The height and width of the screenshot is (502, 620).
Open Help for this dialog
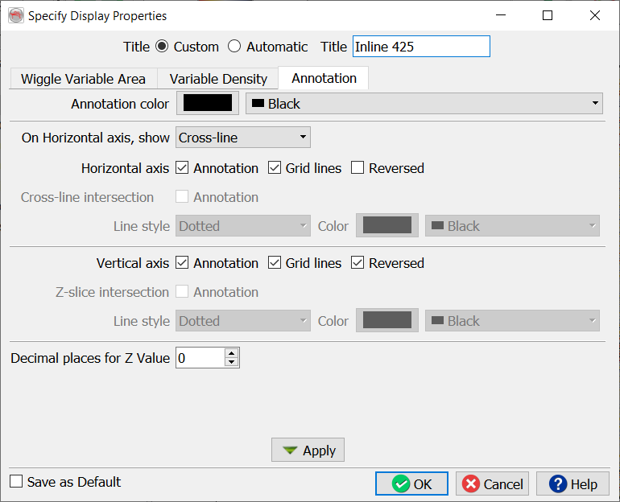pyautogui.click(x=572, y=483)
